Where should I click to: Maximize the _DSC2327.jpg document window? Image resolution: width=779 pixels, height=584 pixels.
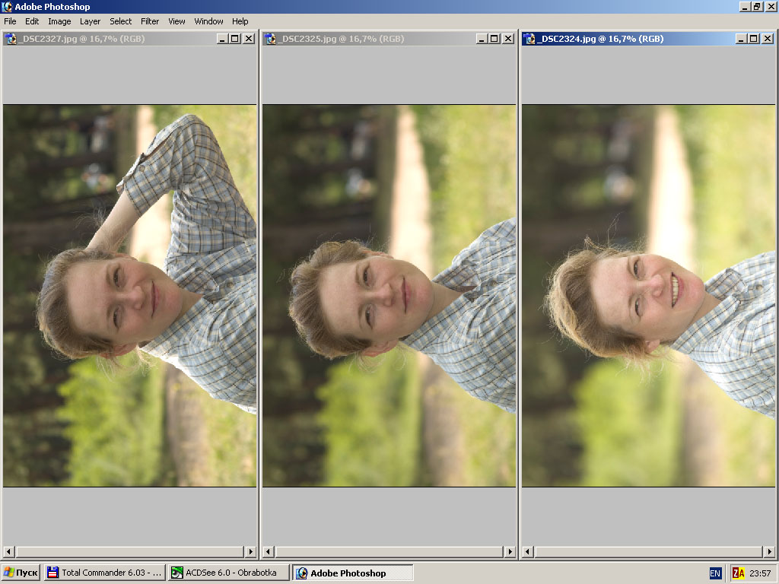235,39
